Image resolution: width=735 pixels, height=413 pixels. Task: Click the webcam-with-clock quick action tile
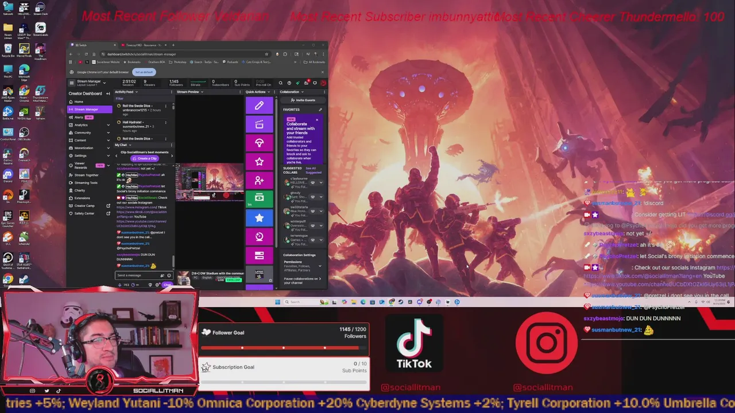click(x=259, y=236)
